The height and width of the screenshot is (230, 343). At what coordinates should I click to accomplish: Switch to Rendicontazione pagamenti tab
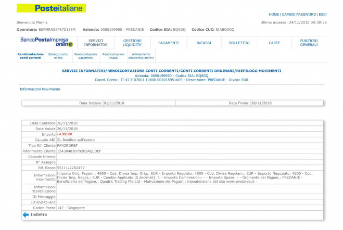86,56
